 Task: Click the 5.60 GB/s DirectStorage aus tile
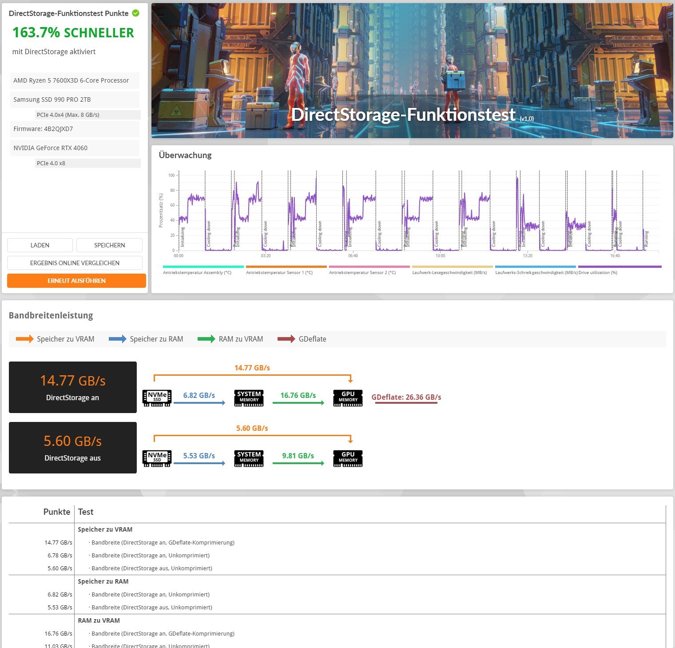[73, 448]
